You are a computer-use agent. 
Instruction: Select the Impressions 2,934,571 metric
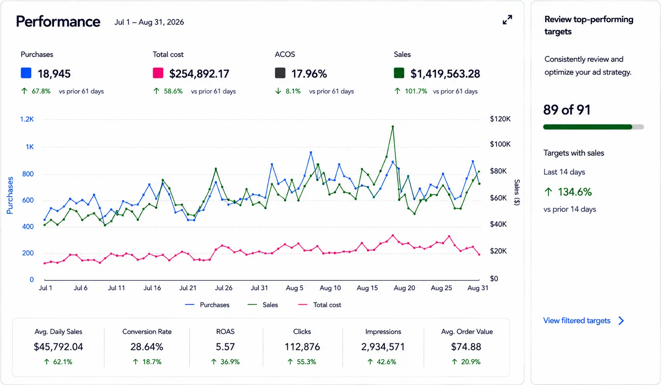(383, 347)
